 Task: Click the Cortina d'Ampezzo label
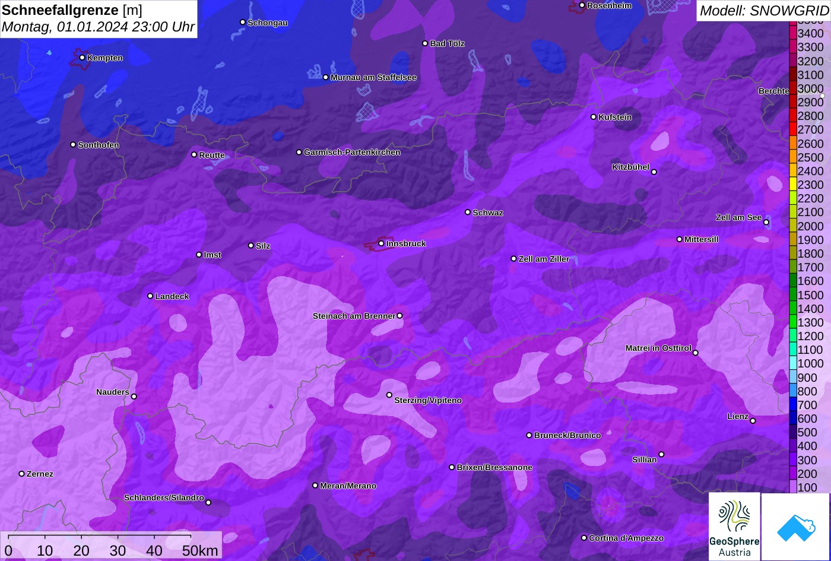(x=626, y=538)
